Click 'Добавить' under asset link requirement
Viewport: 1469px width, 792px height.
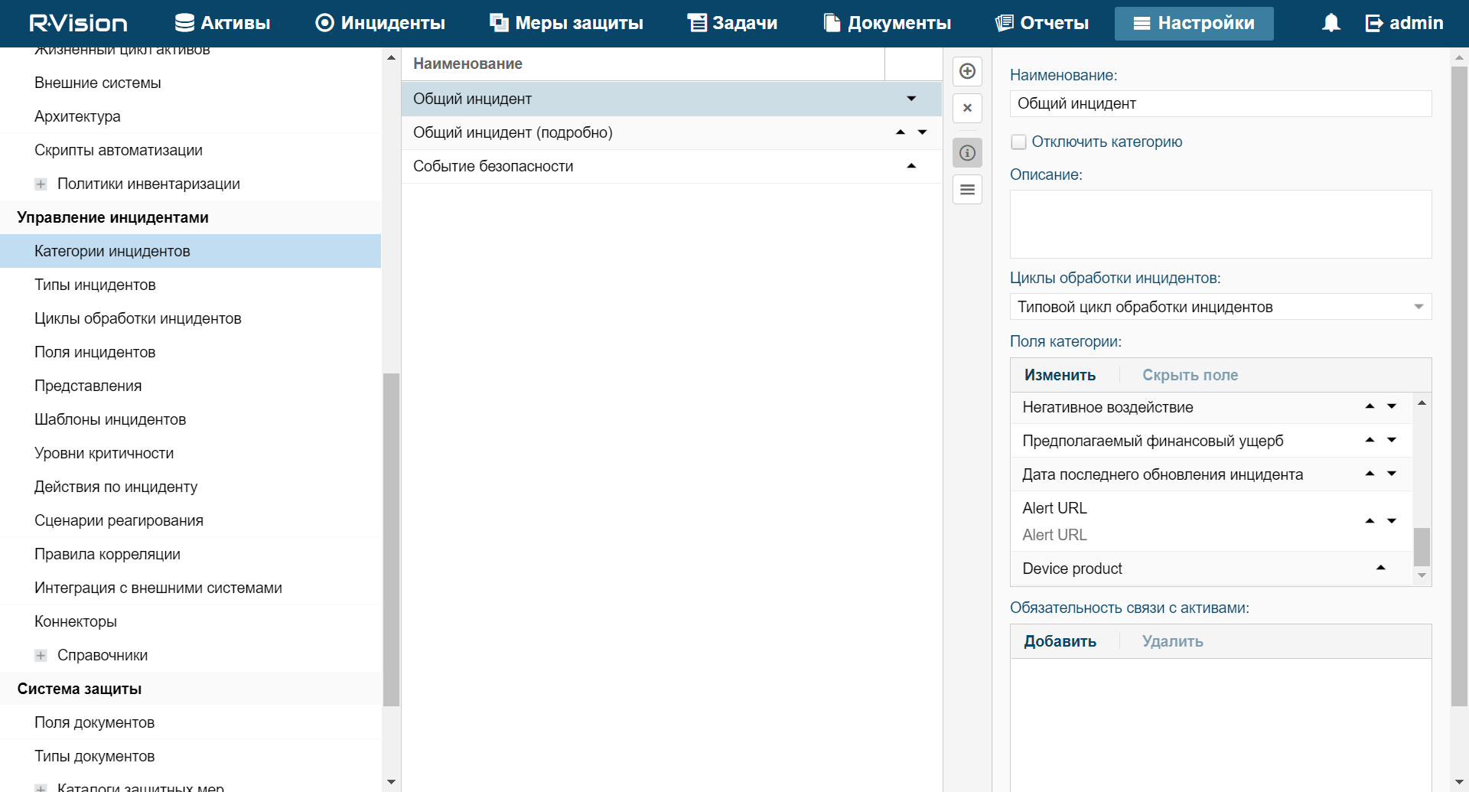(1060, 641)
